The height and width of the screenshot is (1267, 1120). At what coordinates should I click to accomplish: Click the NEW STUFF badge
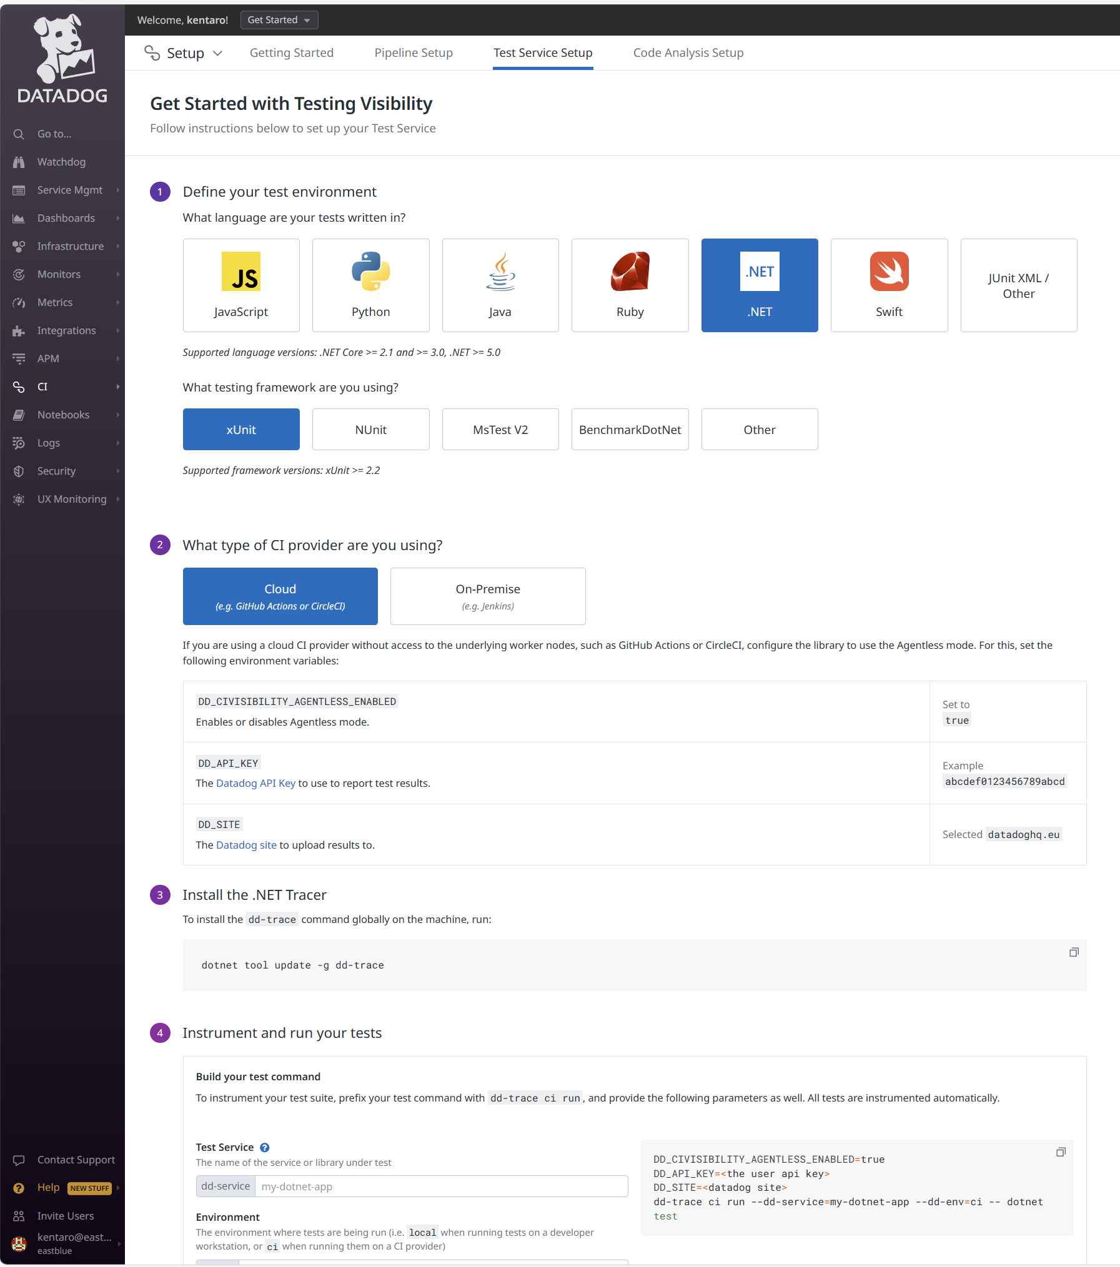[x=89, y=1188]
